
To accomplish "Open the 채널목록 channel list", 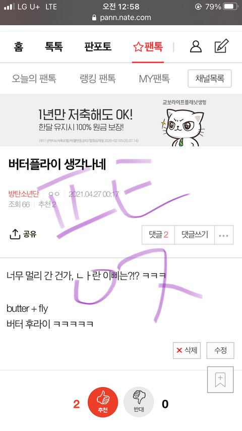I will (210, 79).
